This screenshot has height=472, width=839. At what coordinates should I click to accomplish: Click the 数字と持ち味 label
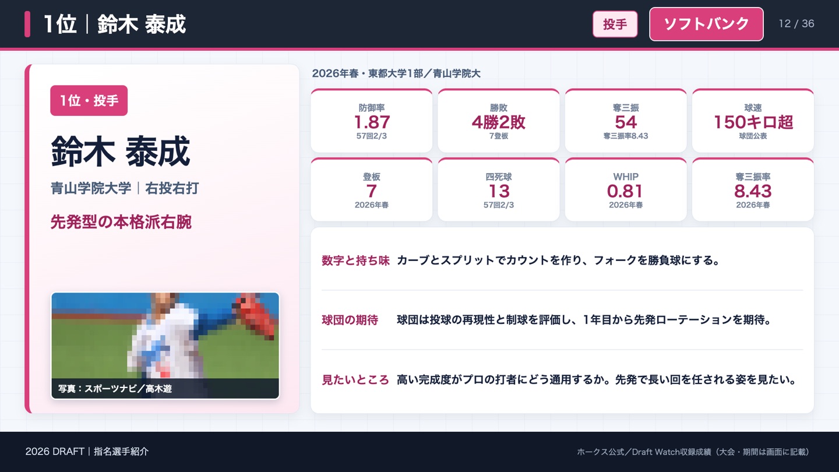355,260
